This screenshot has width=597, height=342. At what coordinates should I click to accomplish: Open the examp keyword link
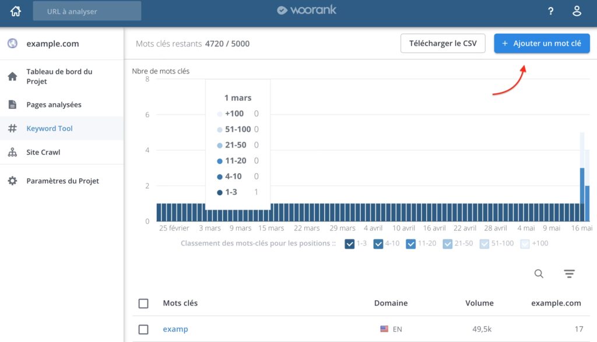(x=175, y=329)
